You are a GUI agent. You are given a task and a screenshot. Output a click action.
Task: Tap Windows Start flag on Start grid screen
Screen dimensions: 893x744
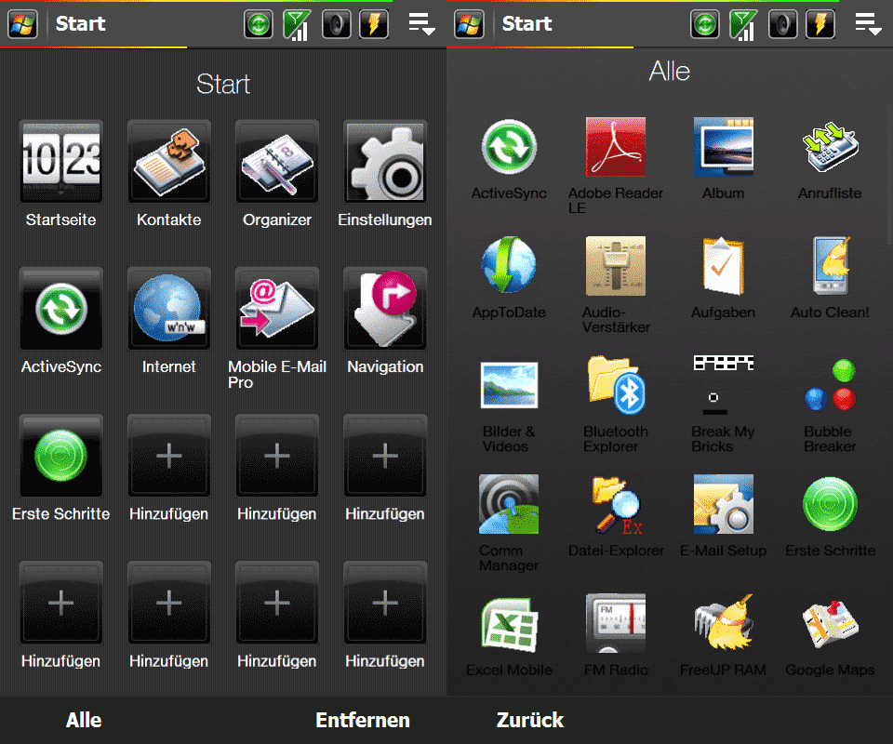[22, 24]
